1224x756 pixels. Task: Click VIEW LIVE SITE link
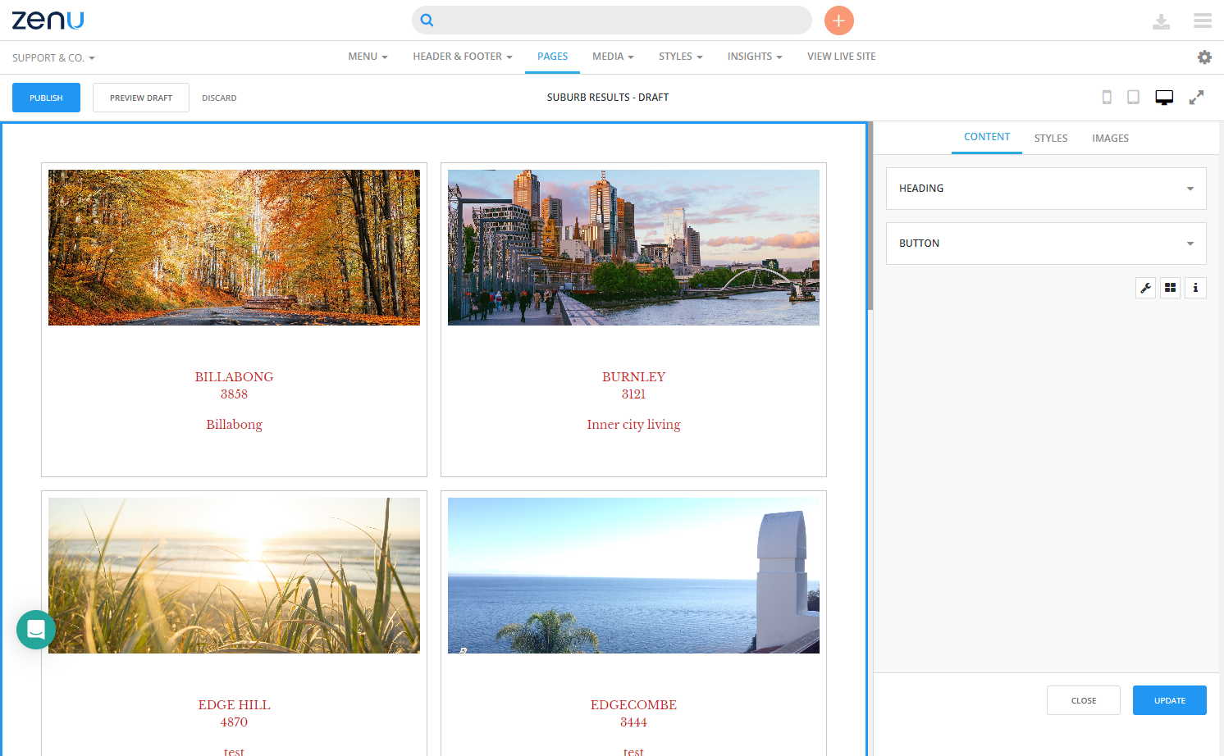pos(842,57)
